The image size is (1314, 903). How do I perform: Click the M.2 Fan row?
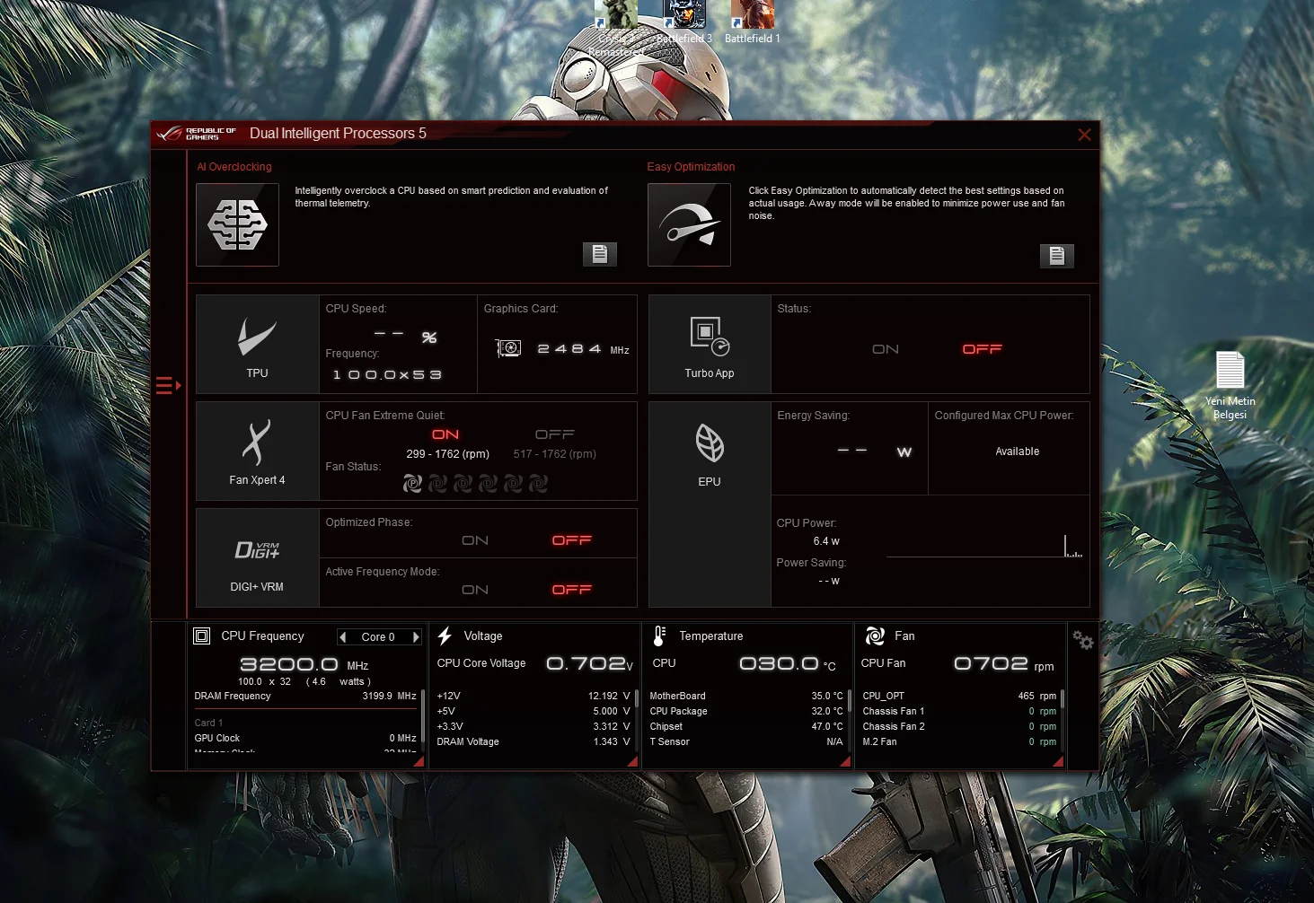point(959,742)
